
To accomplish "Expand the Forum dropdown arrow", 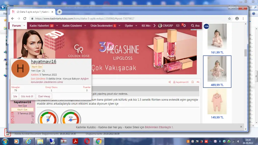I will coord(24,26).
